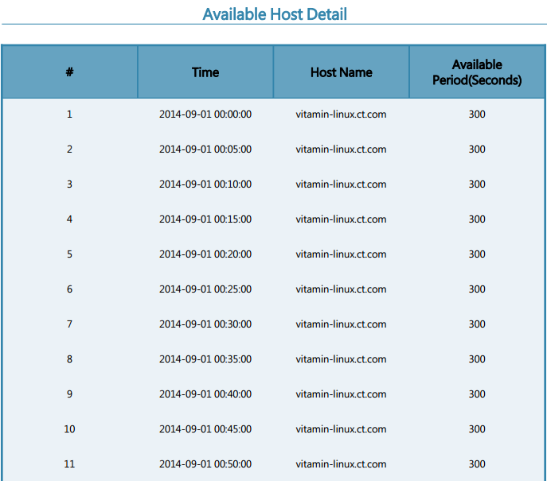Click vitamin-linux.ct.com in row 2
547x481 pixels.
point(341,149)
